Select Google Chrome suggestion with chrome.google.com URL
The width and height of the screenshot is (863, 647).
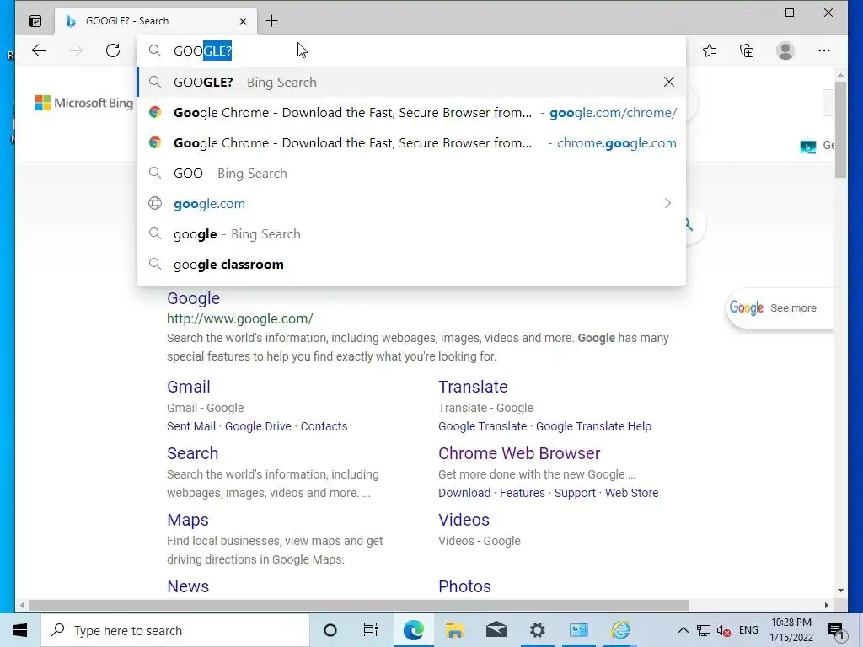411,142
